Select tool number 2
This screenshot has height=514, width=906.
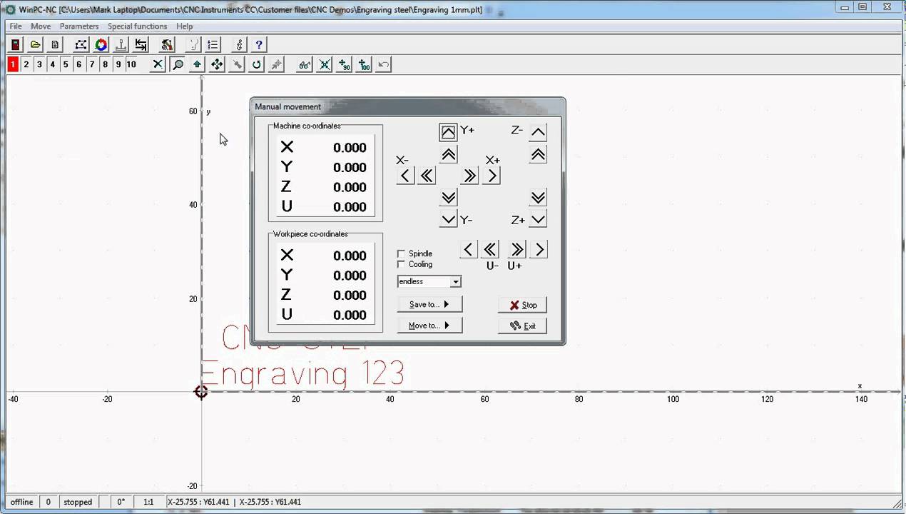click(x=26, y=64)
